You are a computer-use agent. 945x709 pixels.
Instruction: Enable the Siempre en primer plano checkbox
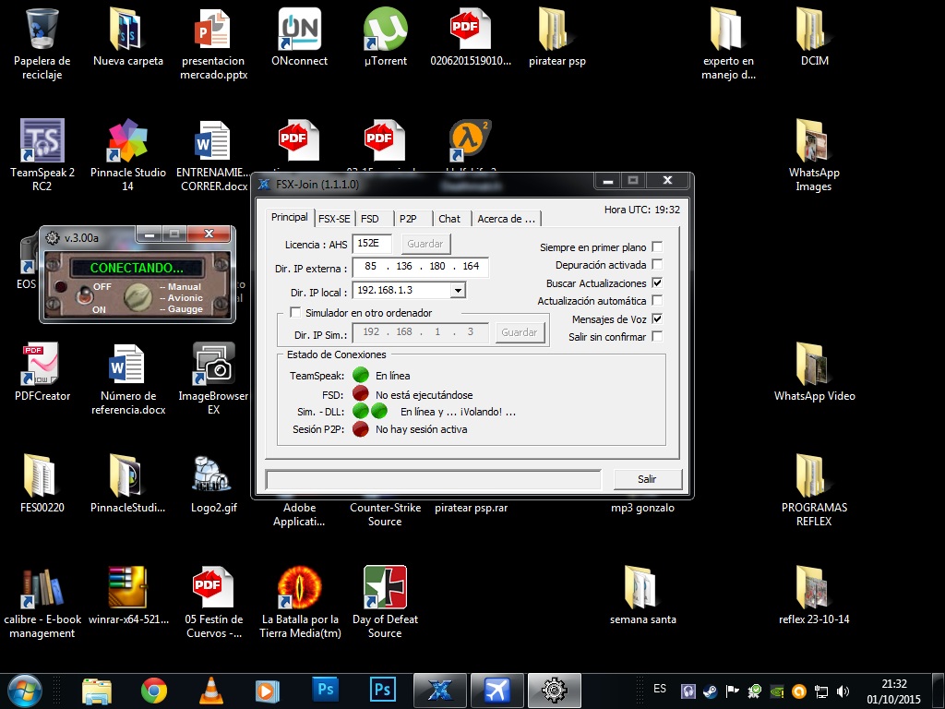(657, 247)
